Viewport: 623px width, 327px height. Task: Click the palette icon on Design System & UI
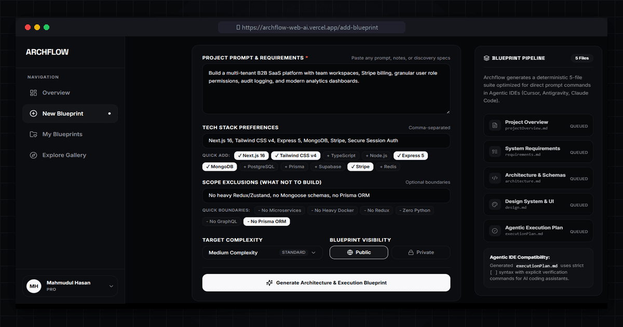[x=494, y=205]
